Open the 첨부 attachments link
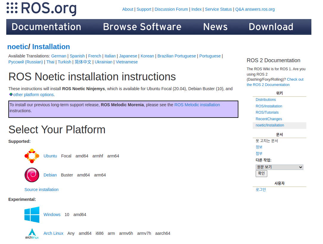The height and width of the screenshot is (244, 323). [x=259, y=154]
